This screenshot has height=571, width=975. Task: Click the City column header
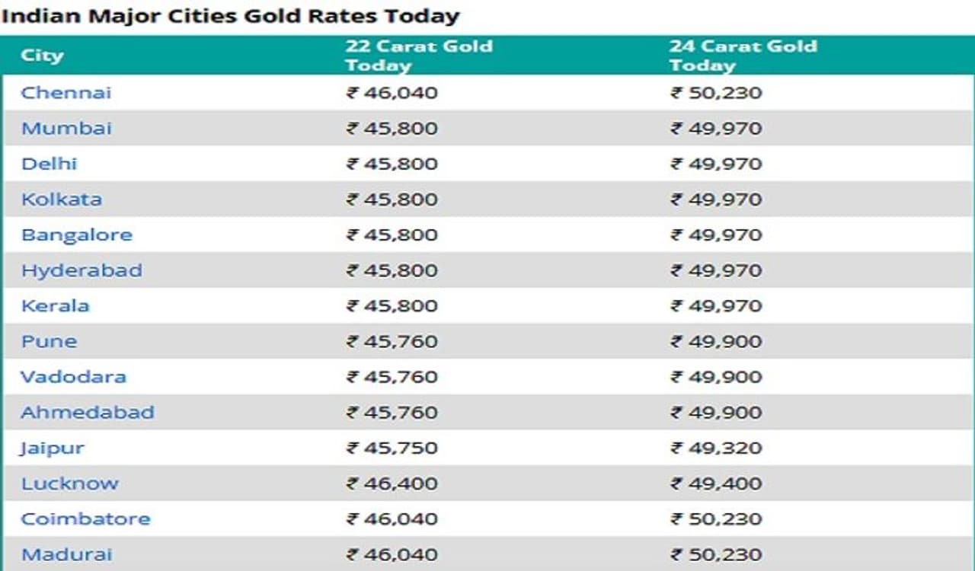42,56
